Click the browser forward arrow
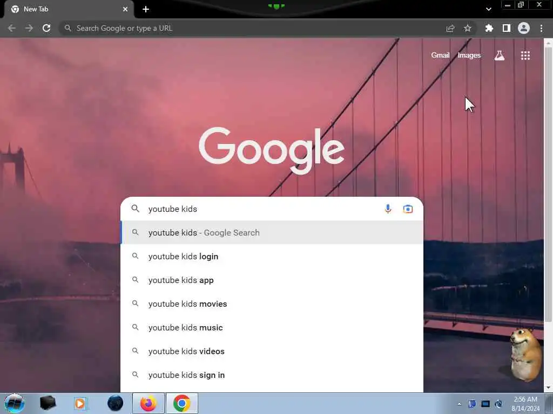This screenshot has height=414, width=553. point(29,28)
